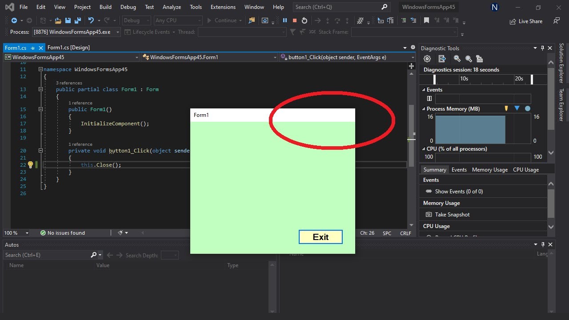
Task: Click the lightbulb quick actions icon
Action: point(30,164)
